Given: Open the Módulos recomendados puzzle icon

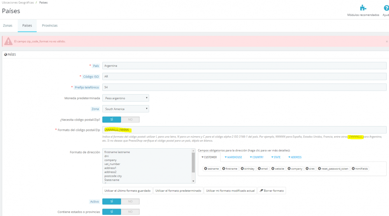Looking at the screenshot, I should (363, 8).
